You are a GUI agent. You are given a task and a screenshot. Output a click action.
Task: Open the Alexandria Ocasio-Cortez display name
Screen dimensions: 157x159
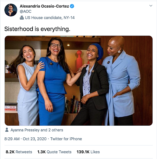44,6
